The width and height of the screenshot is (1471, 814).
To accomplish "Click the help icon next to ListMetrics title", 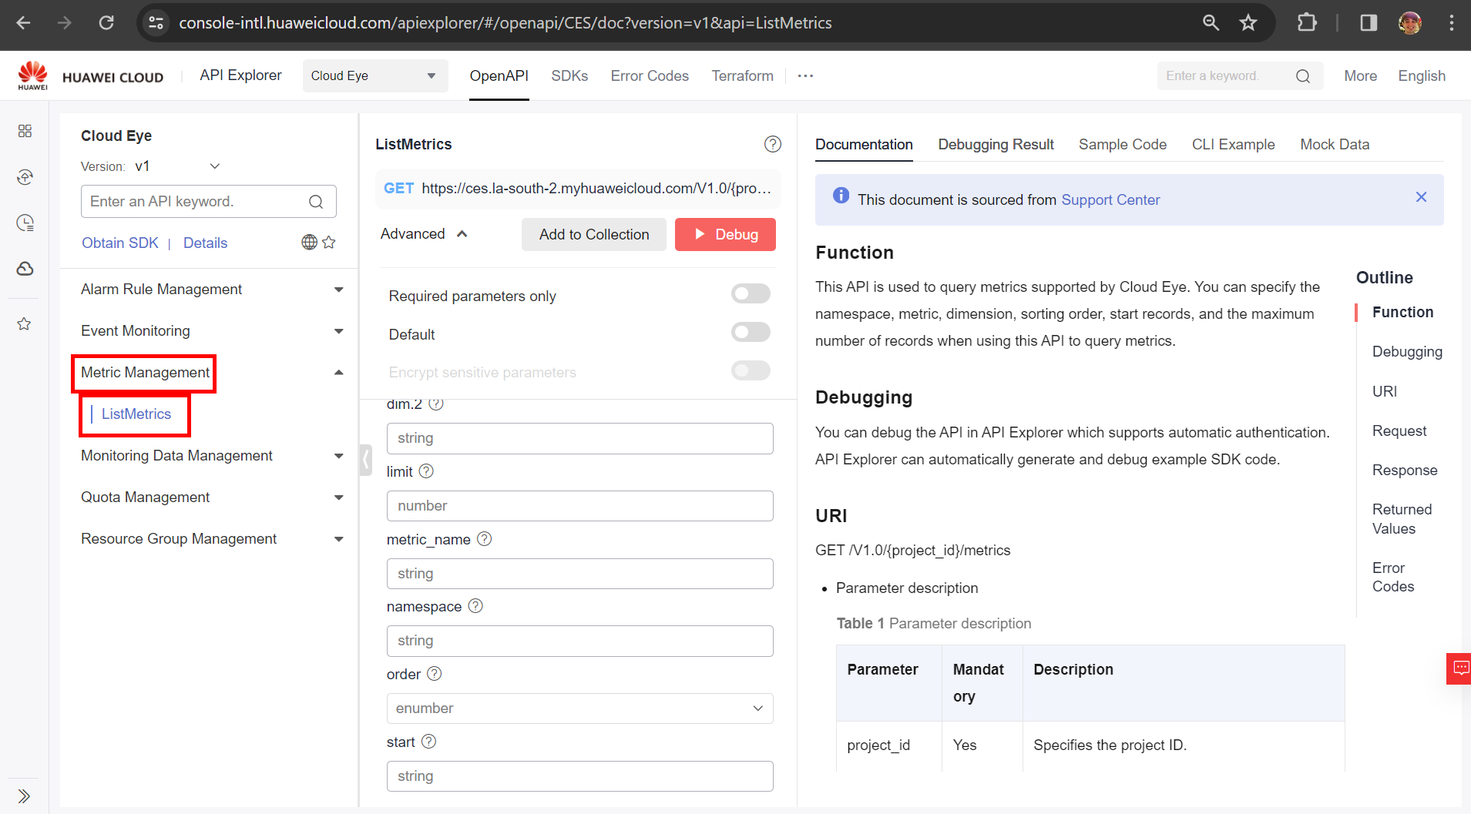I will coord(772,144).
